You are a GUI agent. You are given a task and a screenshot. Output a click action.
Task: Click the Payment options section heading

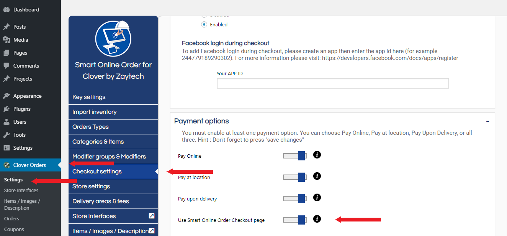(x=201, y=121)
